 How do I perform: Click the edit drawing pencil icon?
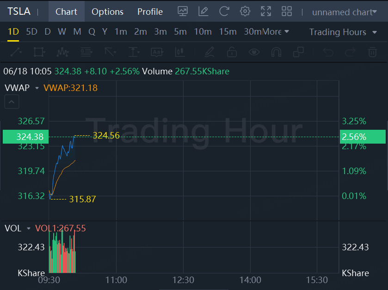click(203, 12)
